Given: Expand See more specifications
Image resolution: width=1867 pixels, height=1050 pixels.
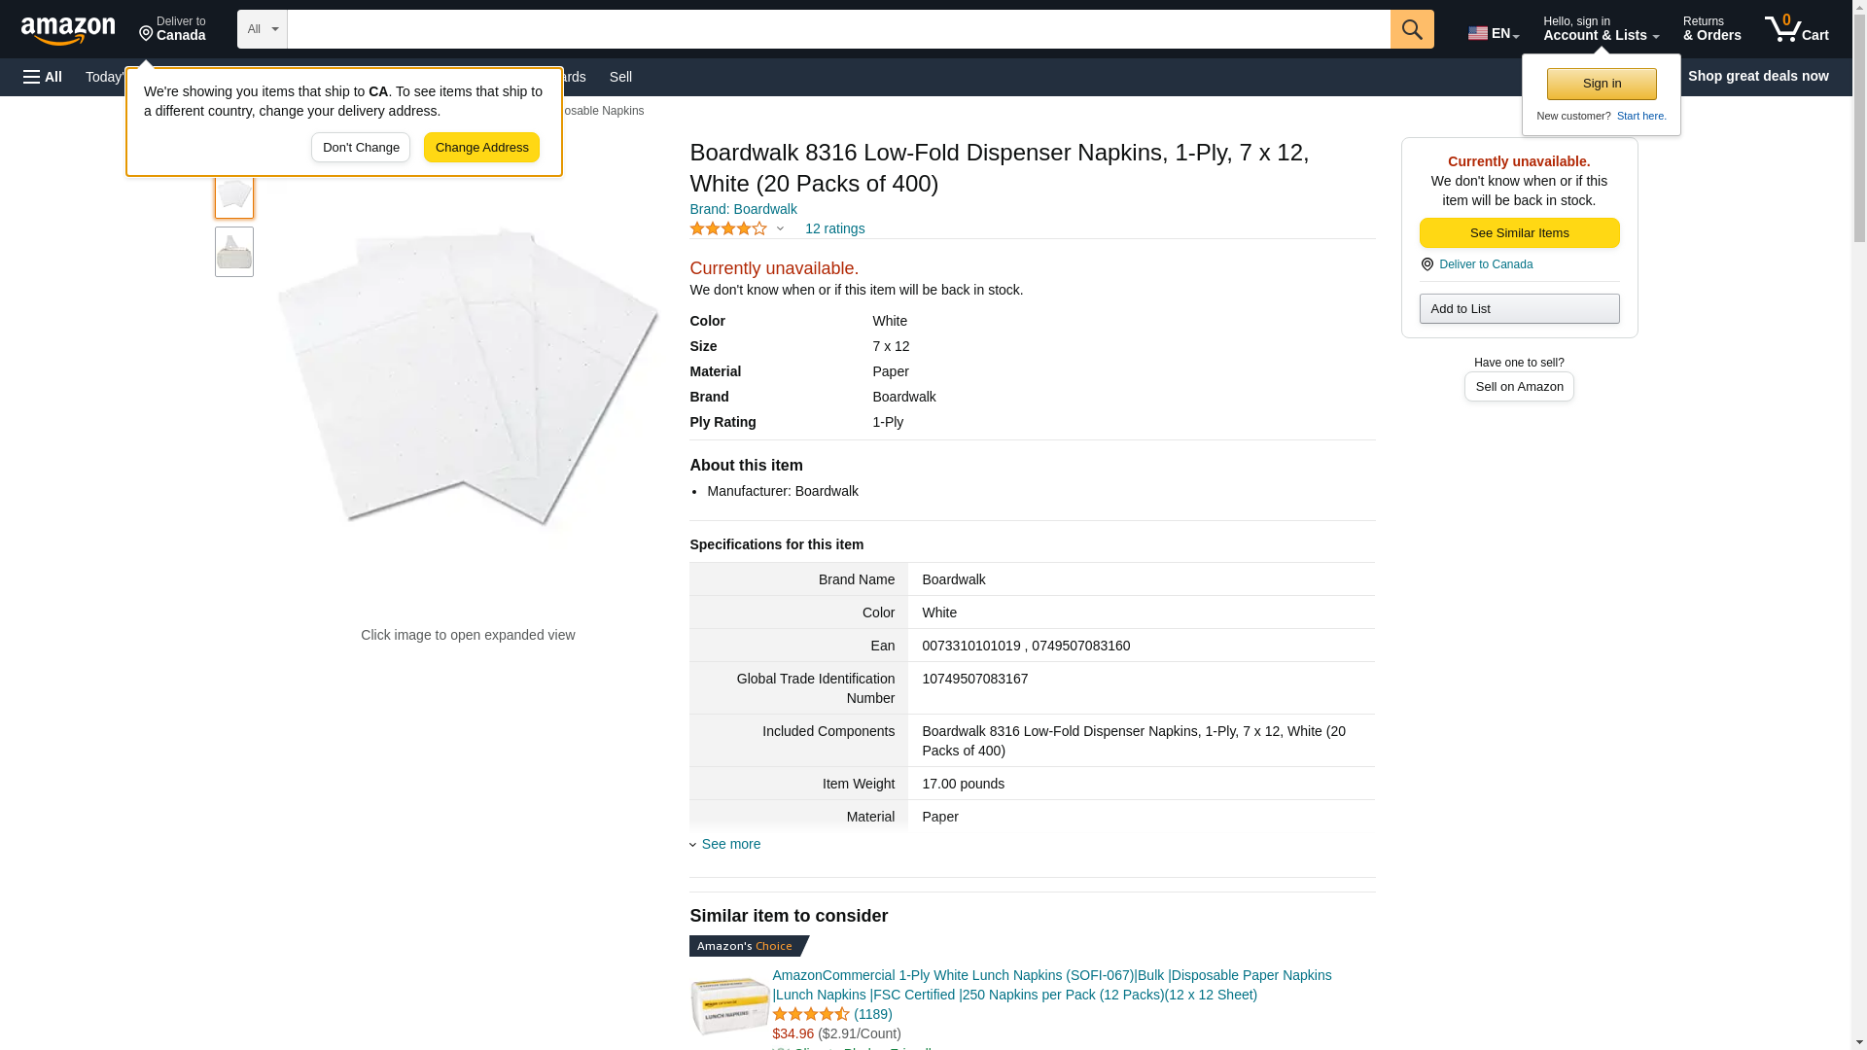Looking at the screenshot, I should [x=730, y=844].
